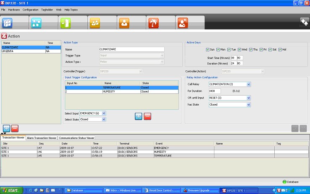Toggle the Sun active day checkbox
Viewport: 310px width, 194px height.
click(x=208, y=50)
